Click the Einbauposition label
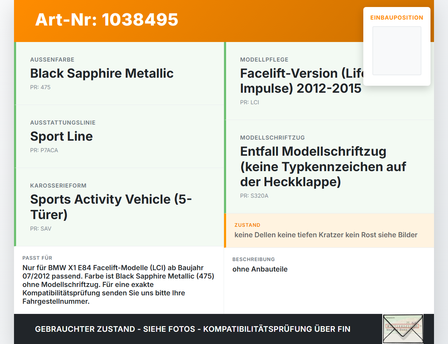448x344 pixels. [x=397, y=17]
